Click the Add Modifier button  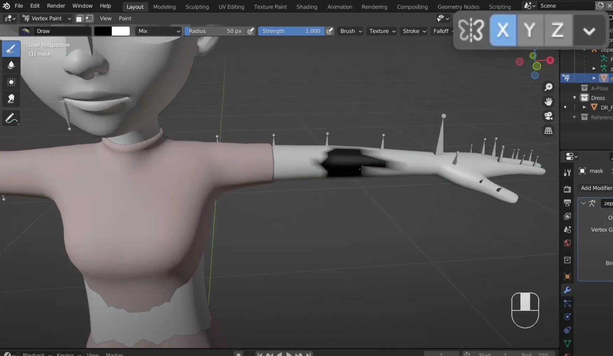click(596, 188)
